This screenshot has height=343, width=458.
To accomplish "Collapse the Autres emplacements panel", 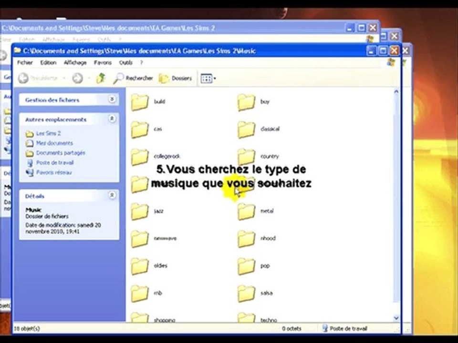I will (112, 119).
